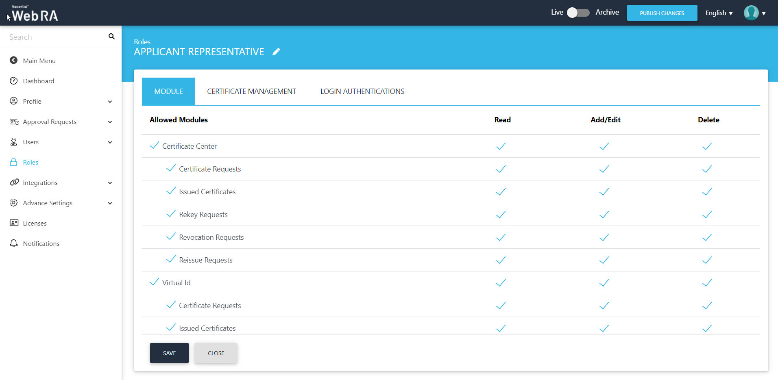
Task: Toggle Delete permission for Virtual Id
Action: (x=707, y=283)
